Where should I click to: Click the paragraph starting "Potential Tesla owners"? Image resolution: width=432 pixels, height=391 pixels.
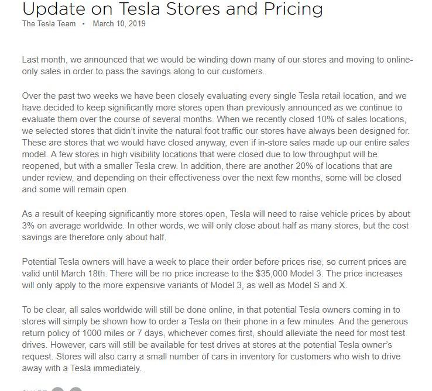217,274
